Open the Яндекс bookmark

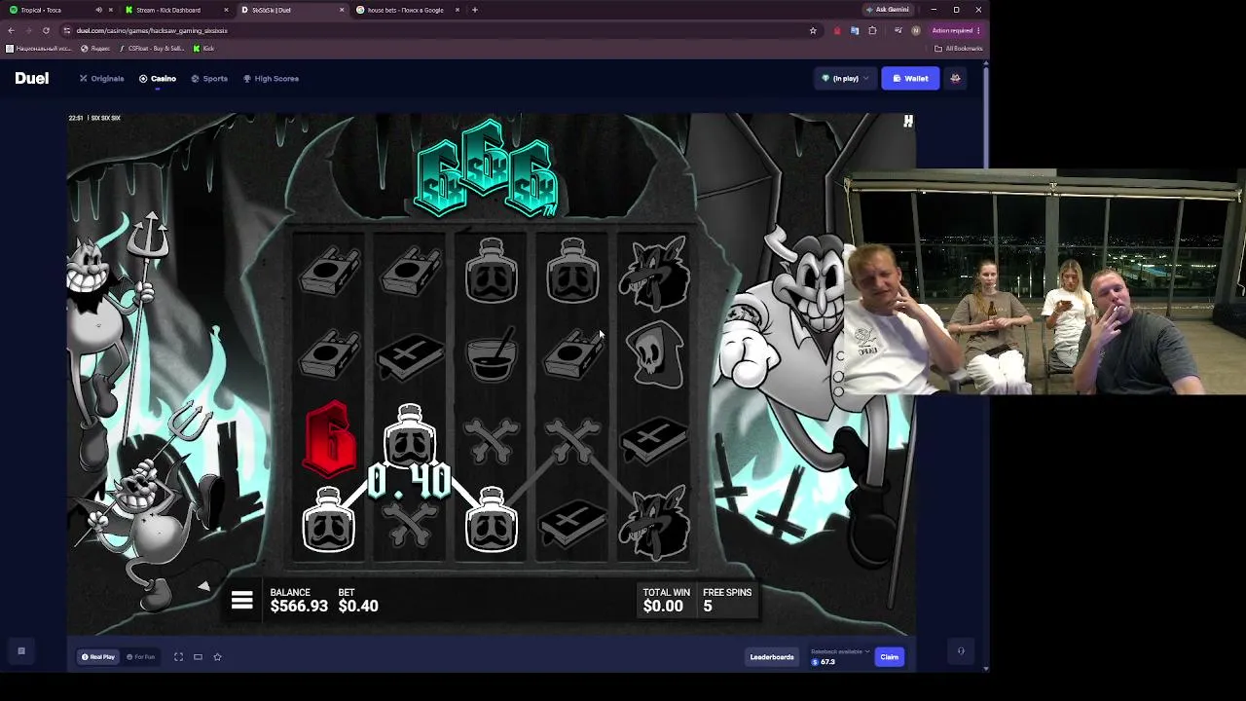(x=95, y=49)
